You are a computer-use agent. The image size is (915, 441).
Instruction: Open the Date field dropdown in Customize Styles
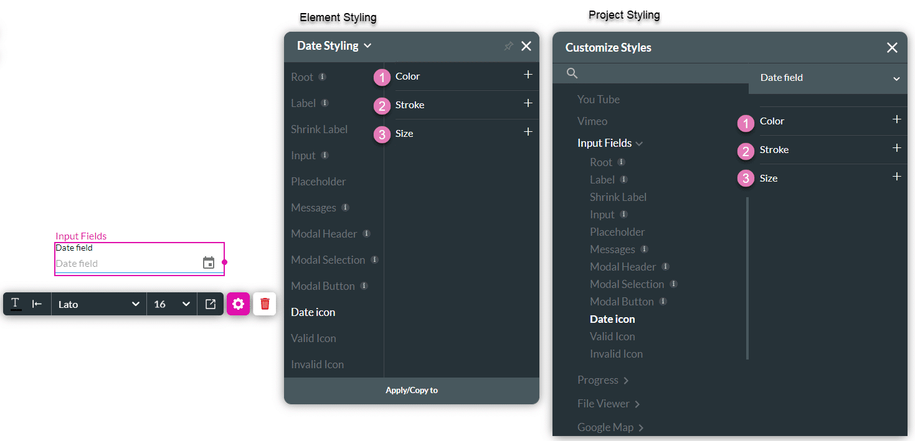click(896, 79)
